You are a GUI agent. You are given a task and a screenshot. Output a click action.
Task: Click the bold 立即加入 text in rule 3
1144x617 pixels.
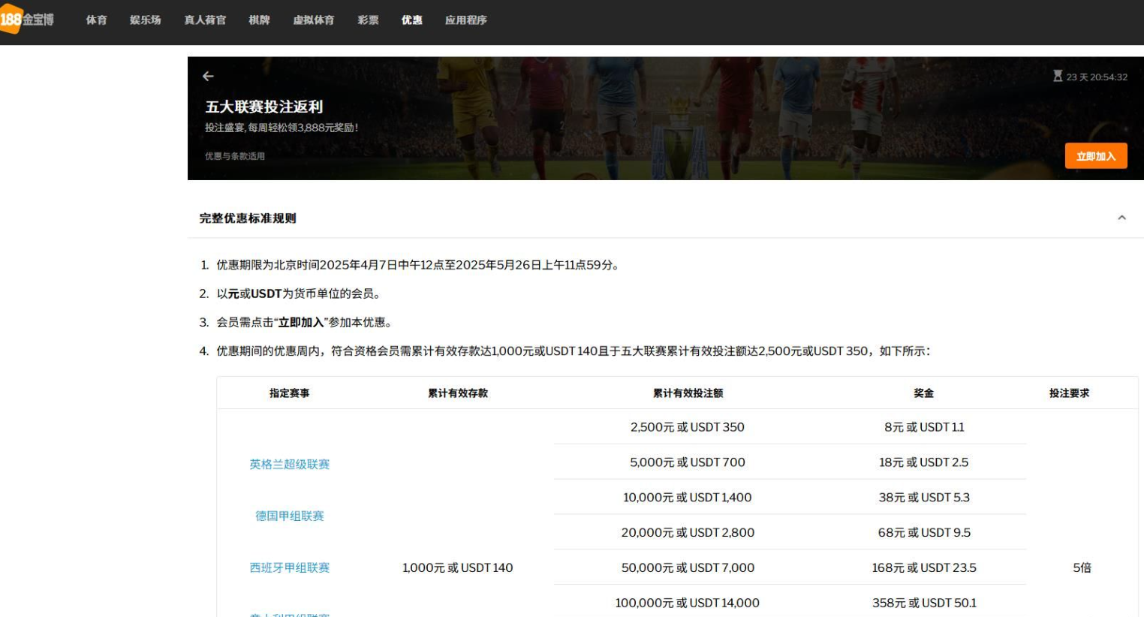point(300,323)
